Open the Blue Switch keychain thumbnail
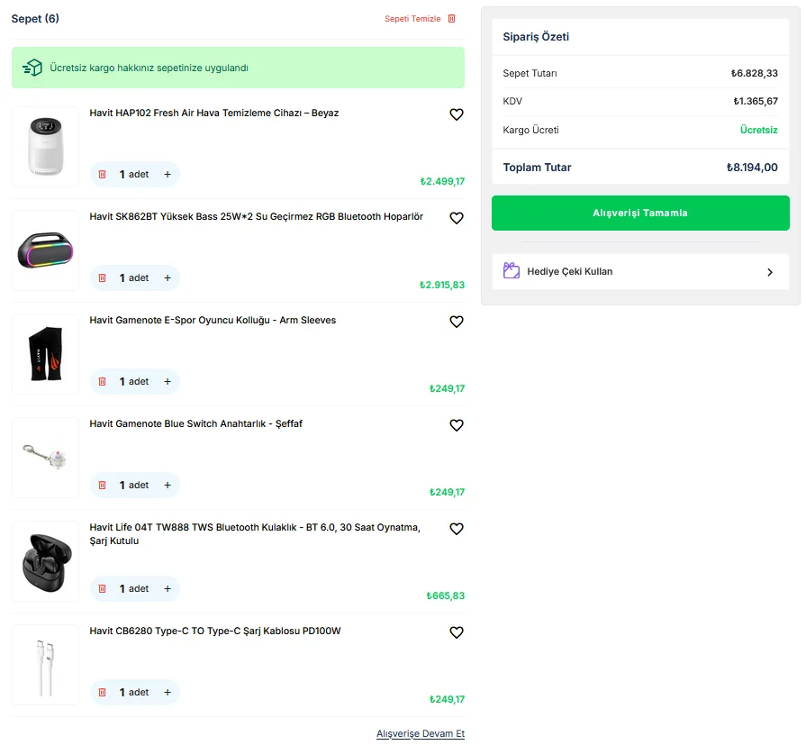 (45, 458)
